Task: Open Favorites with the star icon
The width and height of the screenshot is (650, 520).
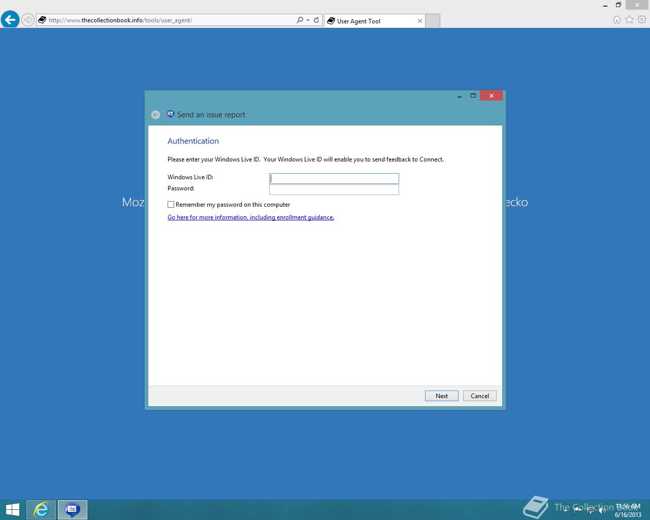Action: coord(630,20)
